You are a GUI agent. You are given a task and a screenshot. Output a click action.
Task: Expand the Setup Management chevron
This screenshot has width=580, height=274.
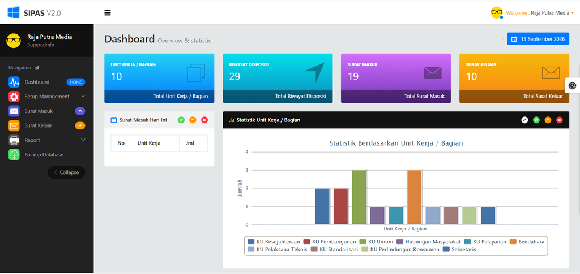tap(83, 96)
